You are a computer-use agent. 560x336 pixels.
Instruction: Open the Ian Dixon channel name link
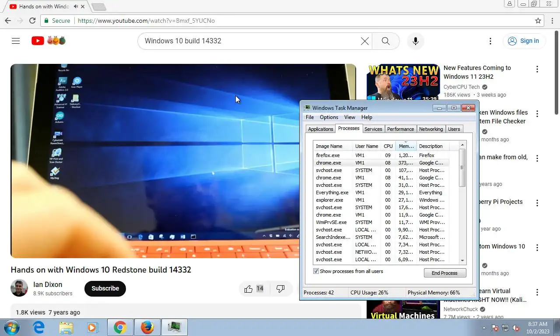coord(48,284)
